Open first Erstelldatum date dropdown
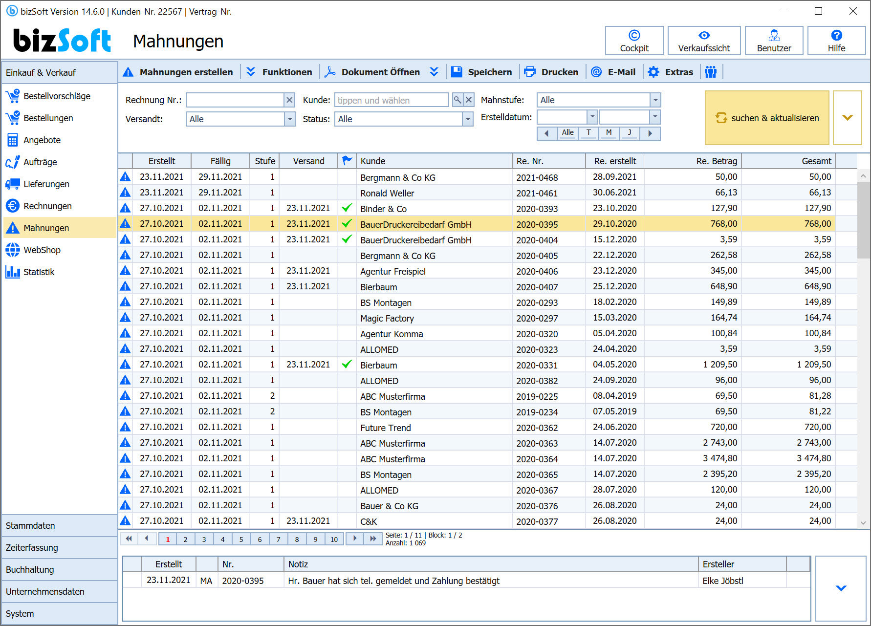Image resolution: width=871 pixels, height=626 pixels. tap(592, 117)
